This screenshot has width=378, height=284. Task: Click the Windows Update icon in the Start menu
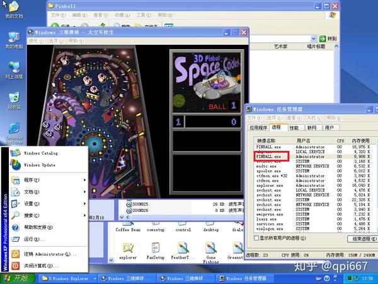[x=15, y=165]
